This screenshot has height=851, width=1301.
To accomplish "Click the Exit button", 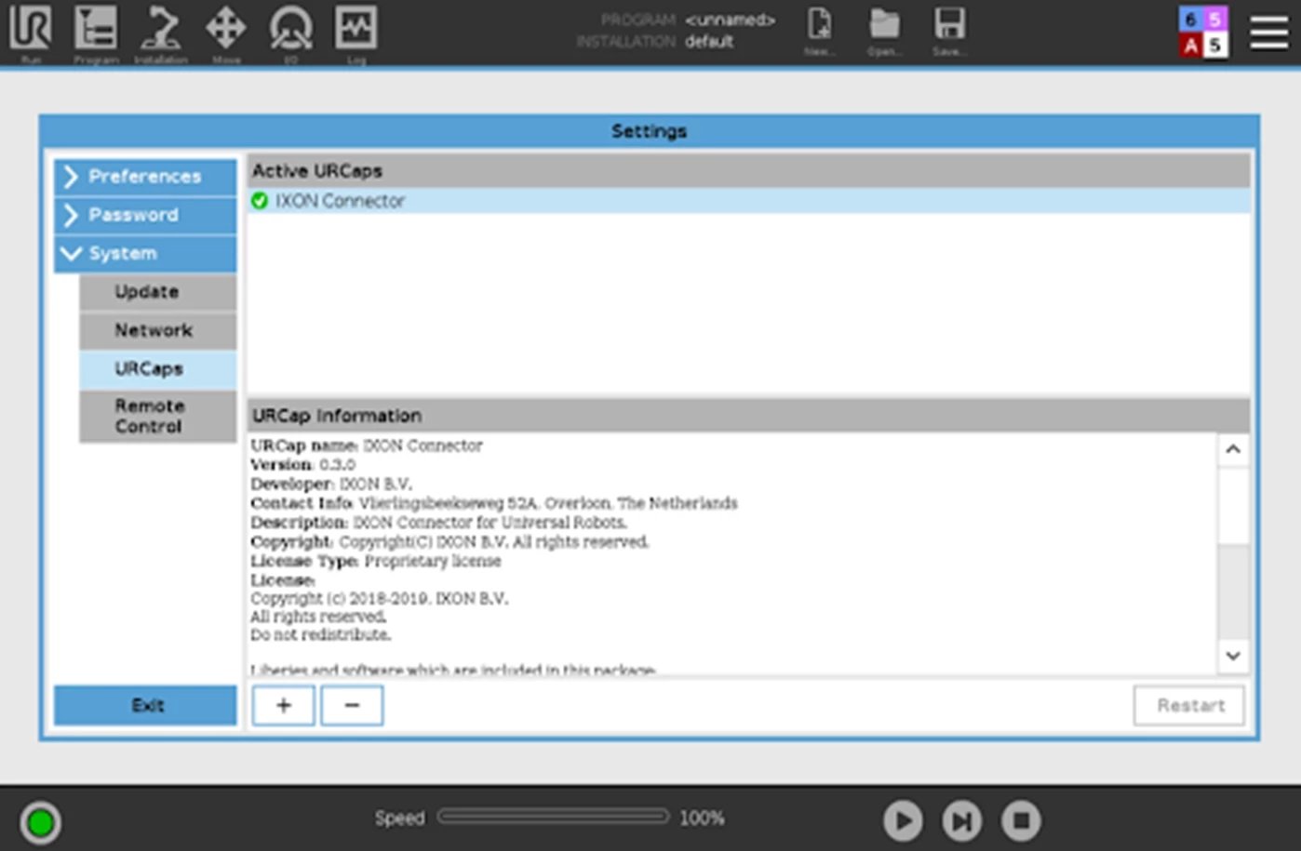I will coord(146,705).
